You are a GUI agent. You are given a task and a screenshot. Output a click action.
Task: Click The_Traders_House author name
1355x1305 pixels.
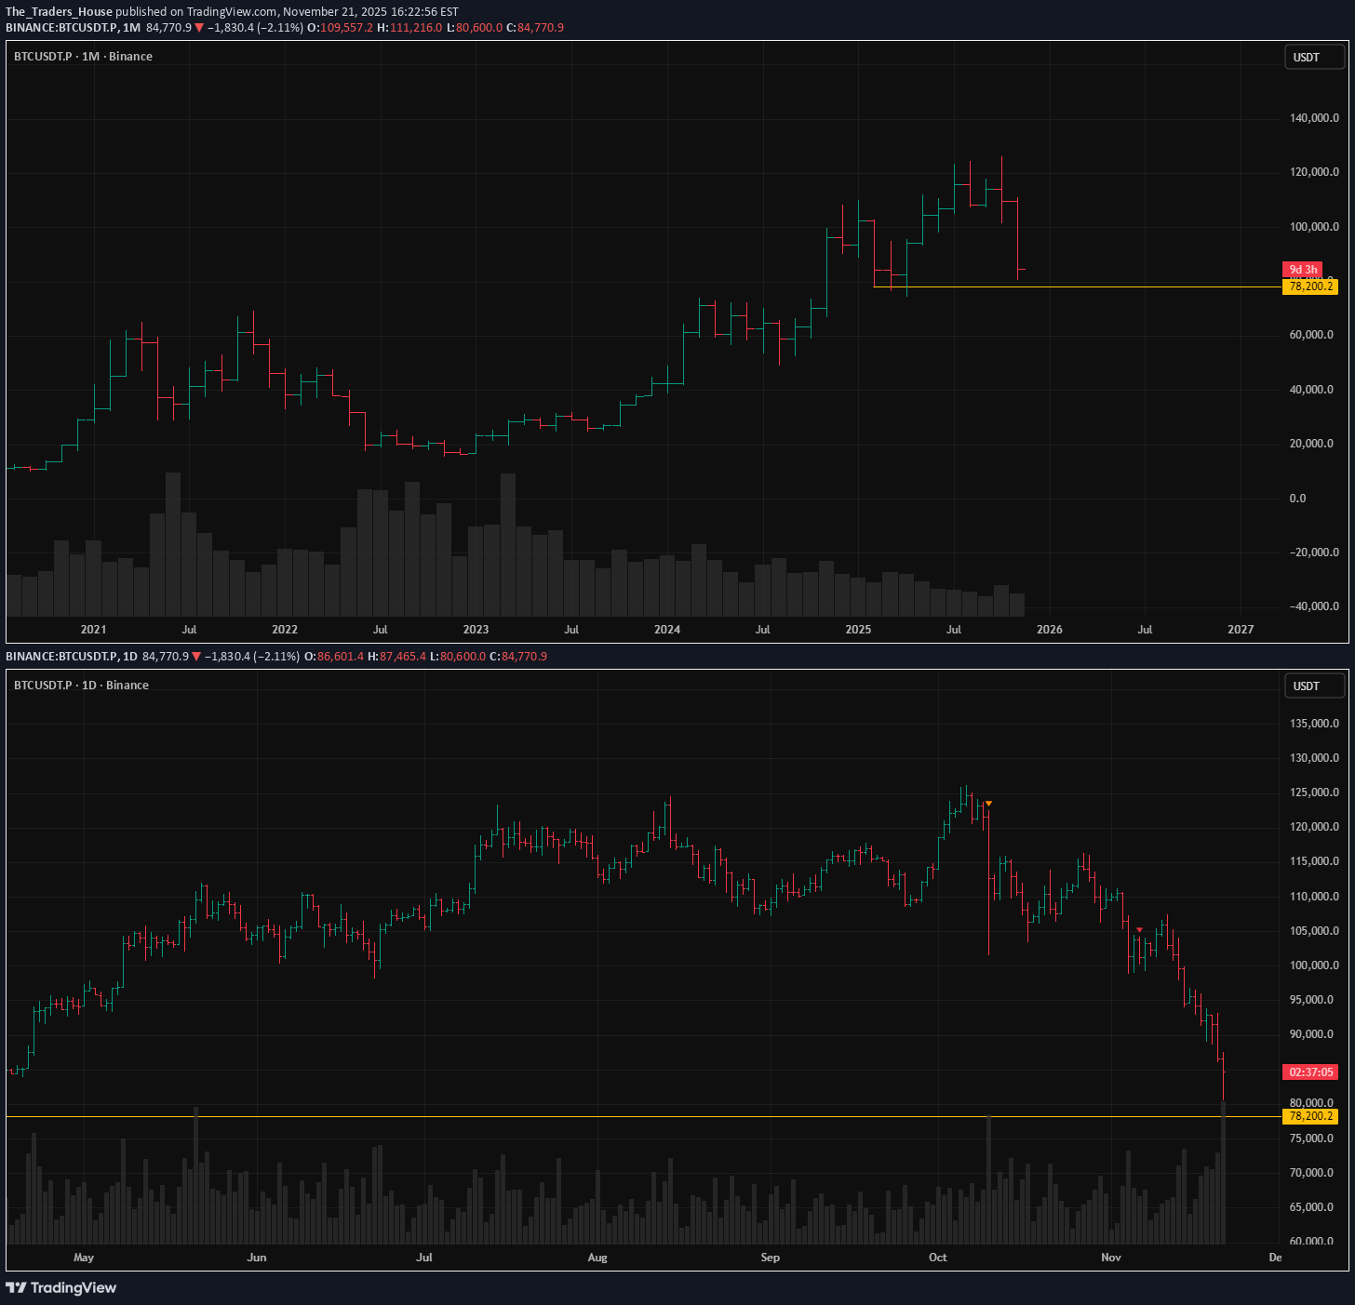coord(59,12)
